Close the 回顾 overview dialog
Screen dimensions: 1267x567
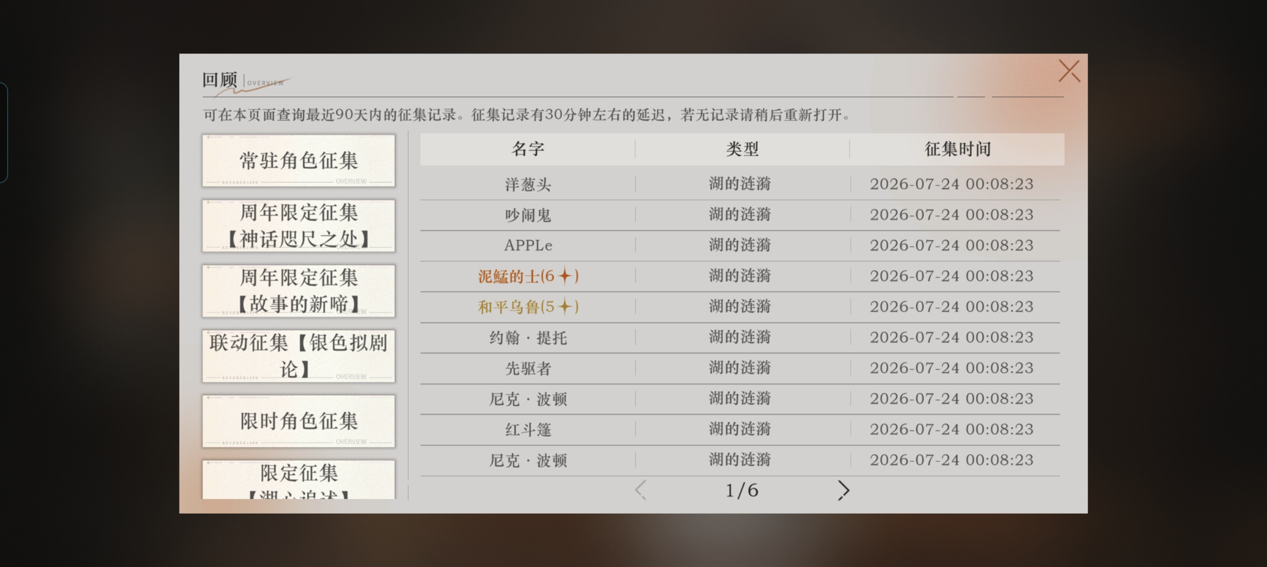pyautogui.click(x=1069, y=72)
